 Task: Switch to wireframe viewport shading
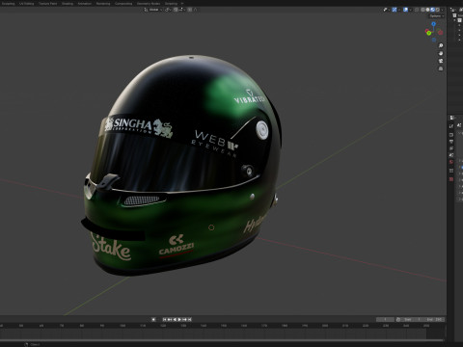pos(422,10)
